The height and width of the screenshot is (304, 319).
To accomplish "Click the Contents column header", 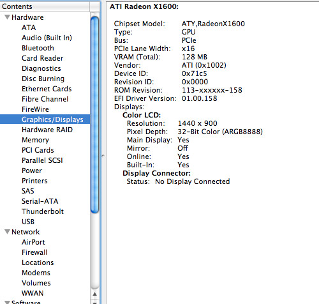I will point(45,6).
